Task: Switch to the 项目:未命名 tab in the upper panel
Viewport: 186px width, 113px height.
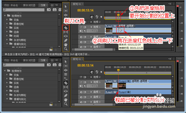Action: coord(11,5)
